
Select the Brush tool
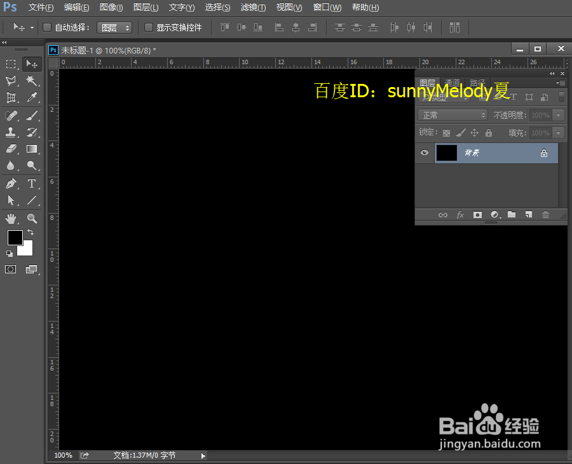(x=32, y=116)
